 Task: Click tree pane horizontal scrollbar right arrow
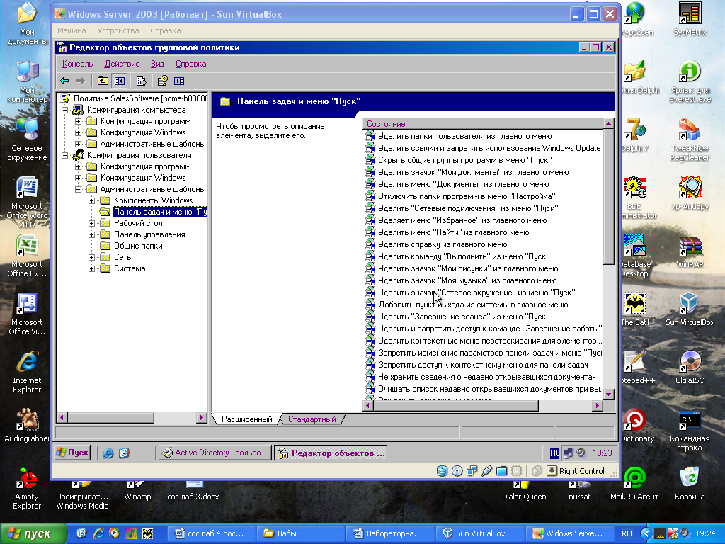click(202, 418)
